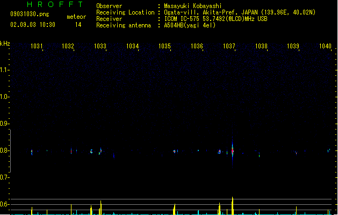Click antenna text A504HB(yagi 4el)
The width and height of the screenshot is (338, 215).
190,25
